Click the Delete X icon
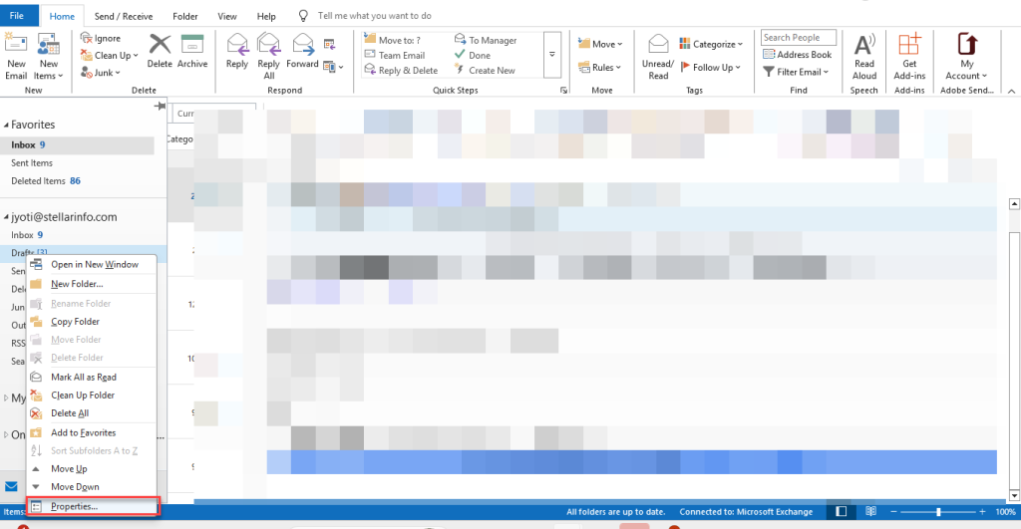 point(160,44)
